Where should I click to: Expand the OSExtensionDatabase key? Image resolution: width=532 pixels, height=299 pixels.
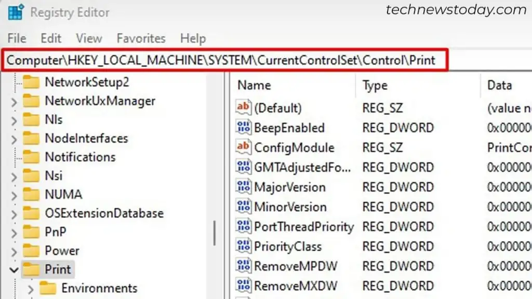[14, 214]
